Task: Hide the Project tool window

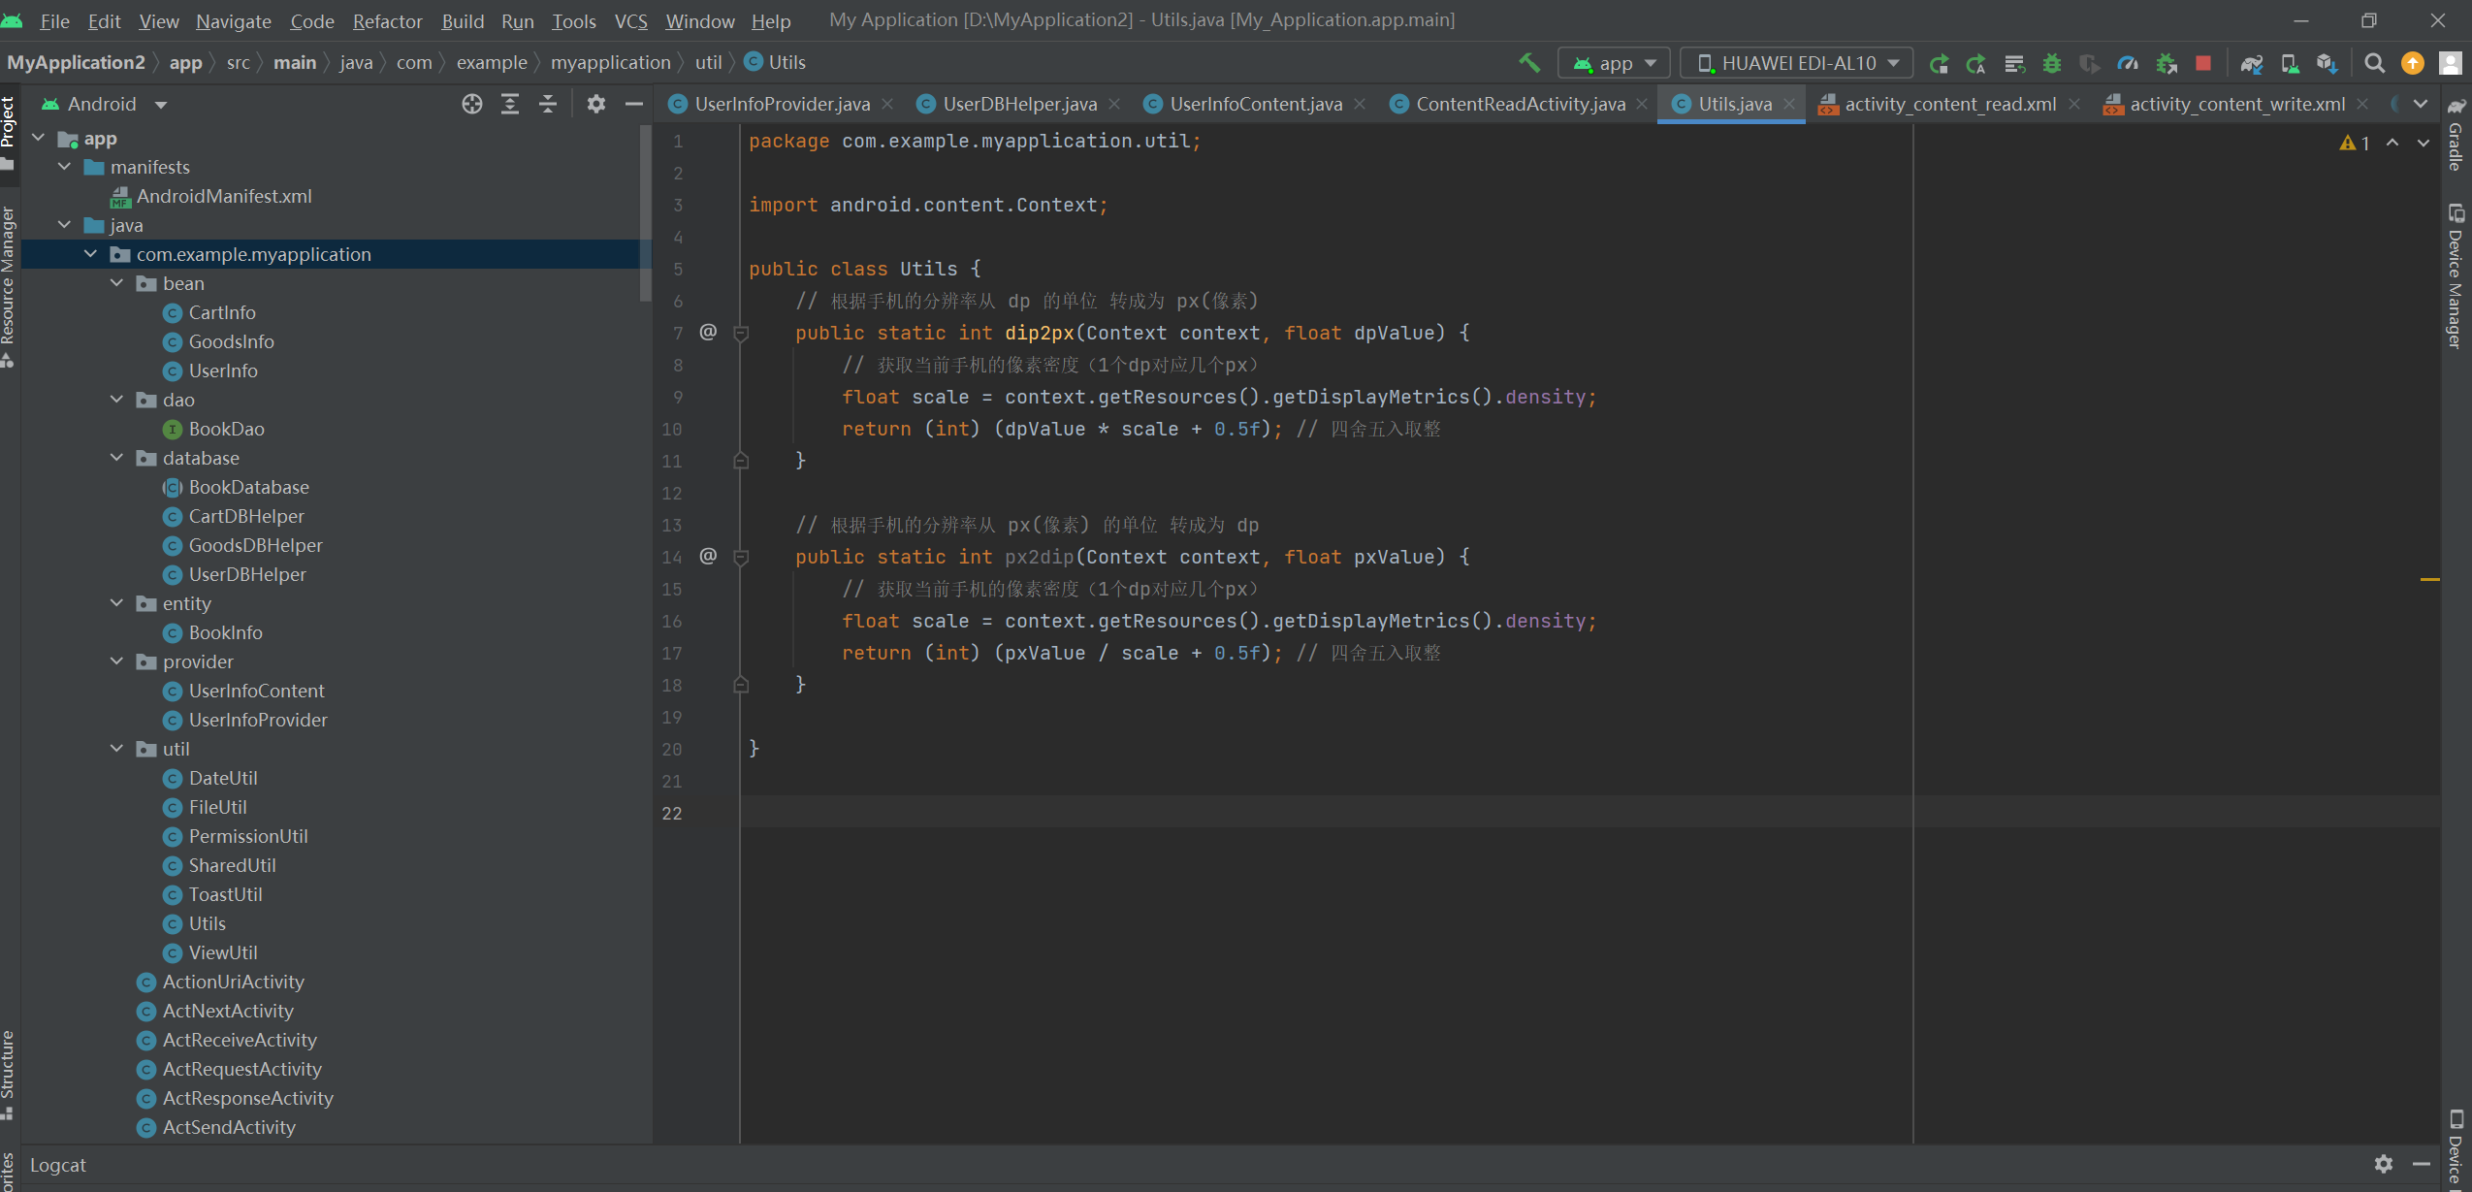Action: point(634,104)
